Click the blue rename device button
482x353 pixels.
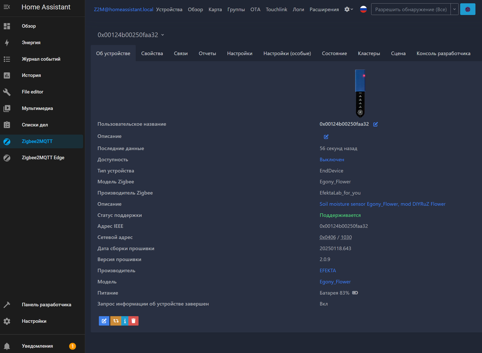point(104,321)
